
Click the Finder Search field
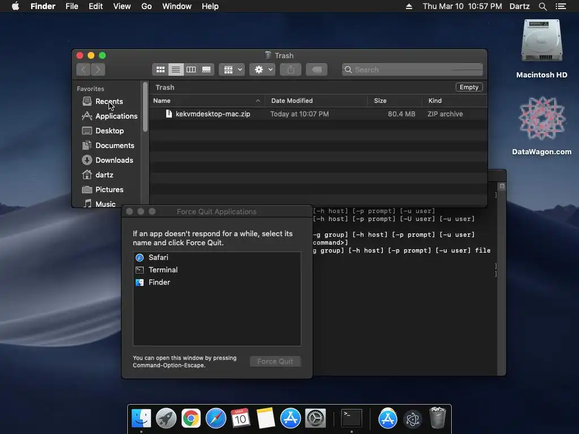412,70
